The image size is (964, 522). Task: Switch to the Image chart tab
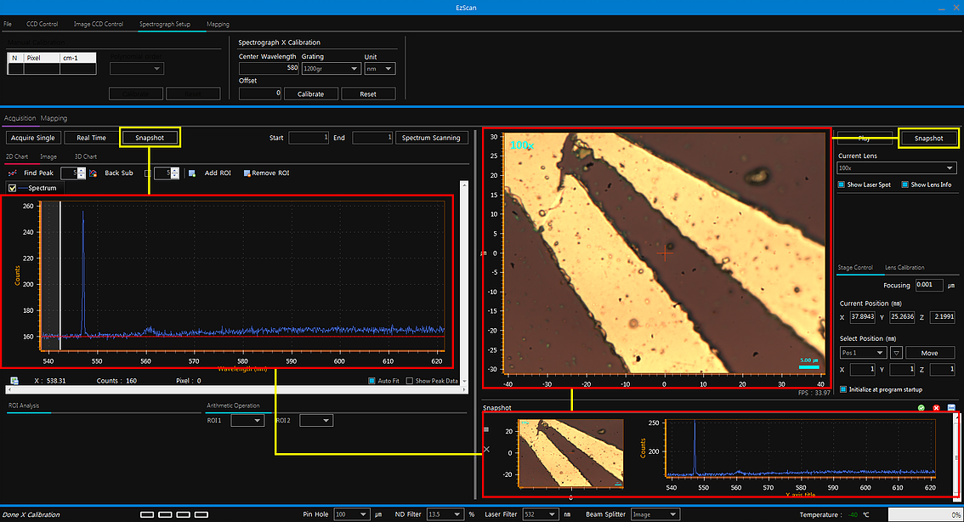pyautogui.click(x=48, y=156)
